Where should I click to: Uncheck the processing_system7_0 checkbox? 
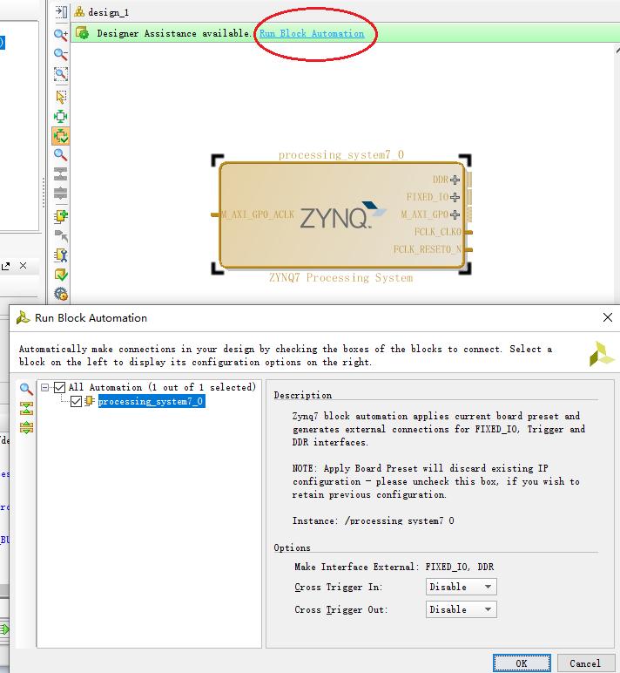point(76,401)
